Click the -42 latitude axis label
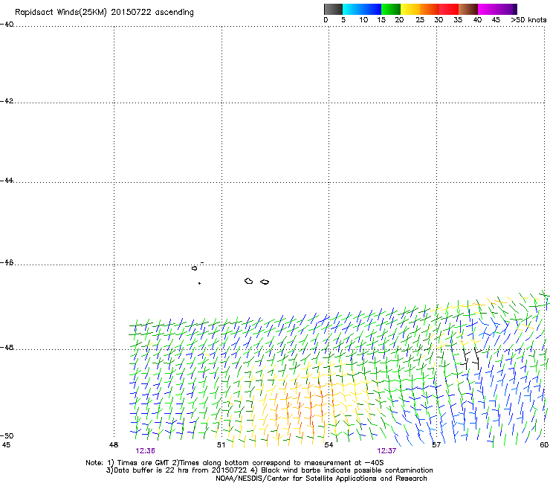Image resolution: width=550 pixels, height=483 pixels. click(7, 101)
